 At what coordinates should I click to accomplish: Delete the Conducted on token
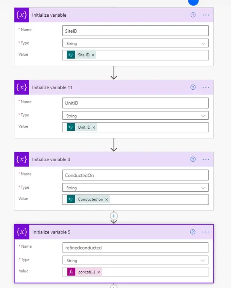[x=107, y=199]
